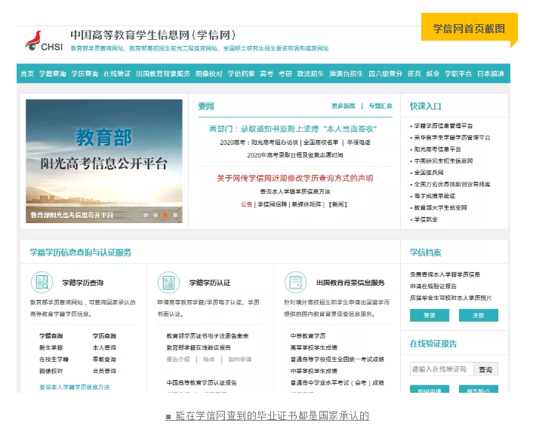Open the 出国教育背景信息服务 icon
Screen dimensions: 533x435
295,282
